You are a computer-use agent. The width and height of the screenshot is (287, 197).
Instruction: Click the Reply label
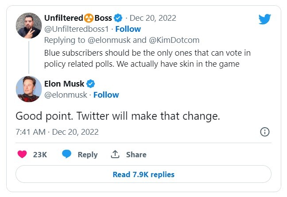(x=88, y=155)
